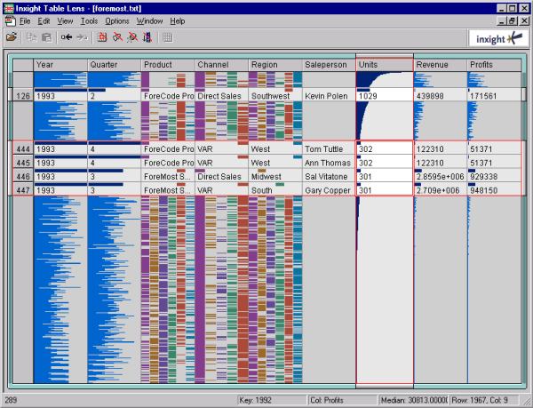Viewport: 533px width, 408px height.
Task: Click the copy toolbar icon
Action: pyautogui.click(x=32, y=37)
